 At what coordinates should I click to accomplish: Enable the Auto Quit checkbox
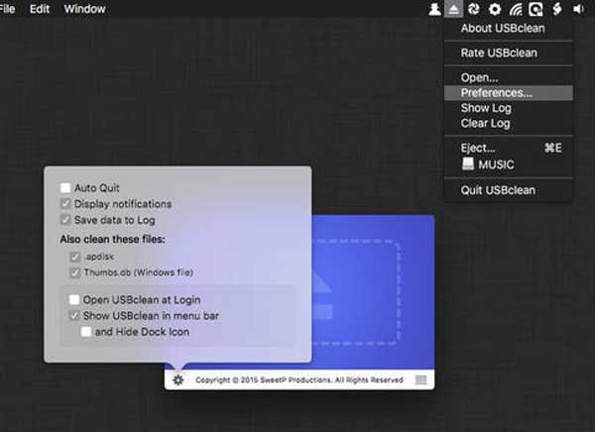click(x=65, y=187)
